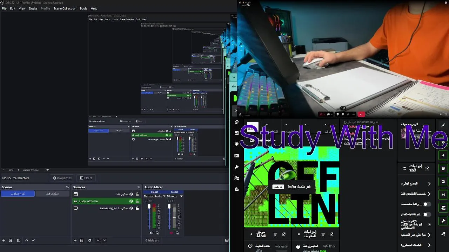Open Mic/Aux monitoring headphone icon
This screenshot has width=449, height=252.
tap(177, 233)
